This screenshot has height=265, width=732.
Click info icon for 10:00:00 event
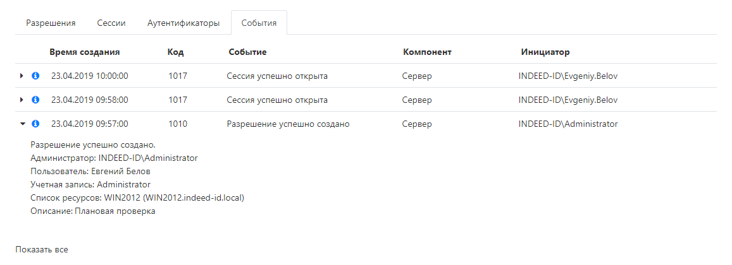(x=35, y=76)
